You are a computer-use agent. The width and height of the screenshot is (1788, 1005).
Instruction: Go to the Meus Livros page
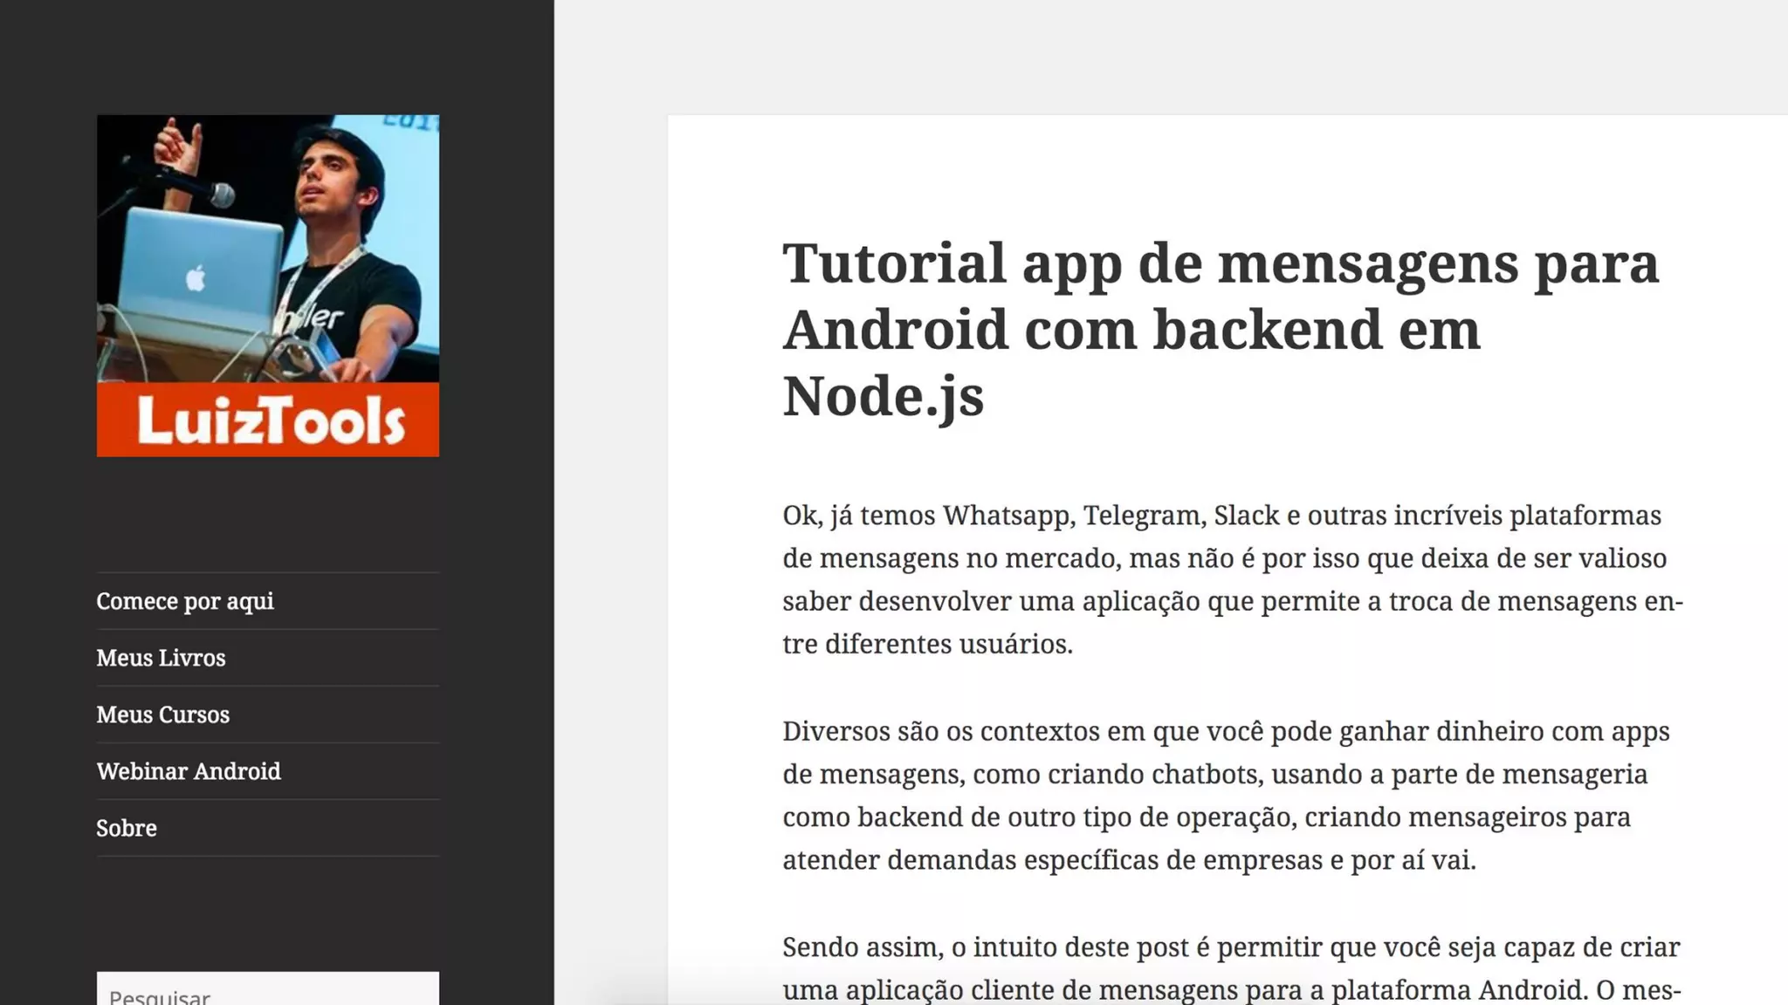(161, 658)
